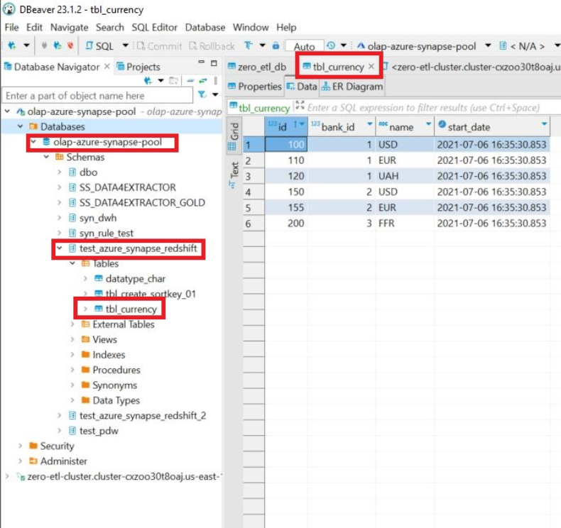Open a new SQL script editor
561x528 pixels.
[x=100, y=46]
